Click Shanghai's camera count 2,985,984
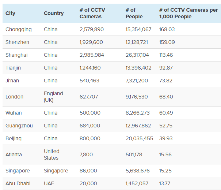 click(x=92, y=55)
